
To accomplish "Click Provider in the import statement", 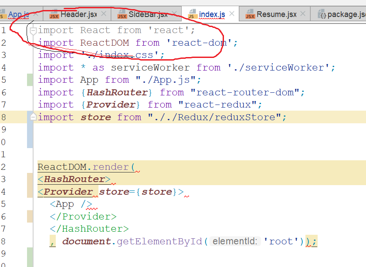I will point(111,105).
